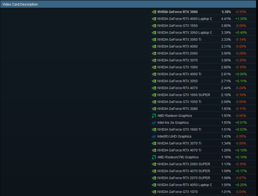Click NVIDIA icon beside RTX 4050 Laptop GPU
The height and width of the screenshot is (196, 258).
coord(154,185)
